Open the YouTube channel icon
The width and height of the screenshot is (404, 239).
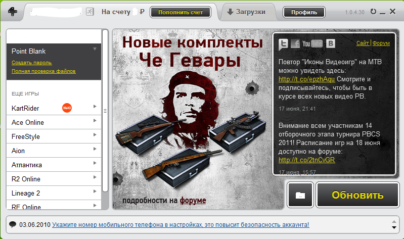coord(312,43)
